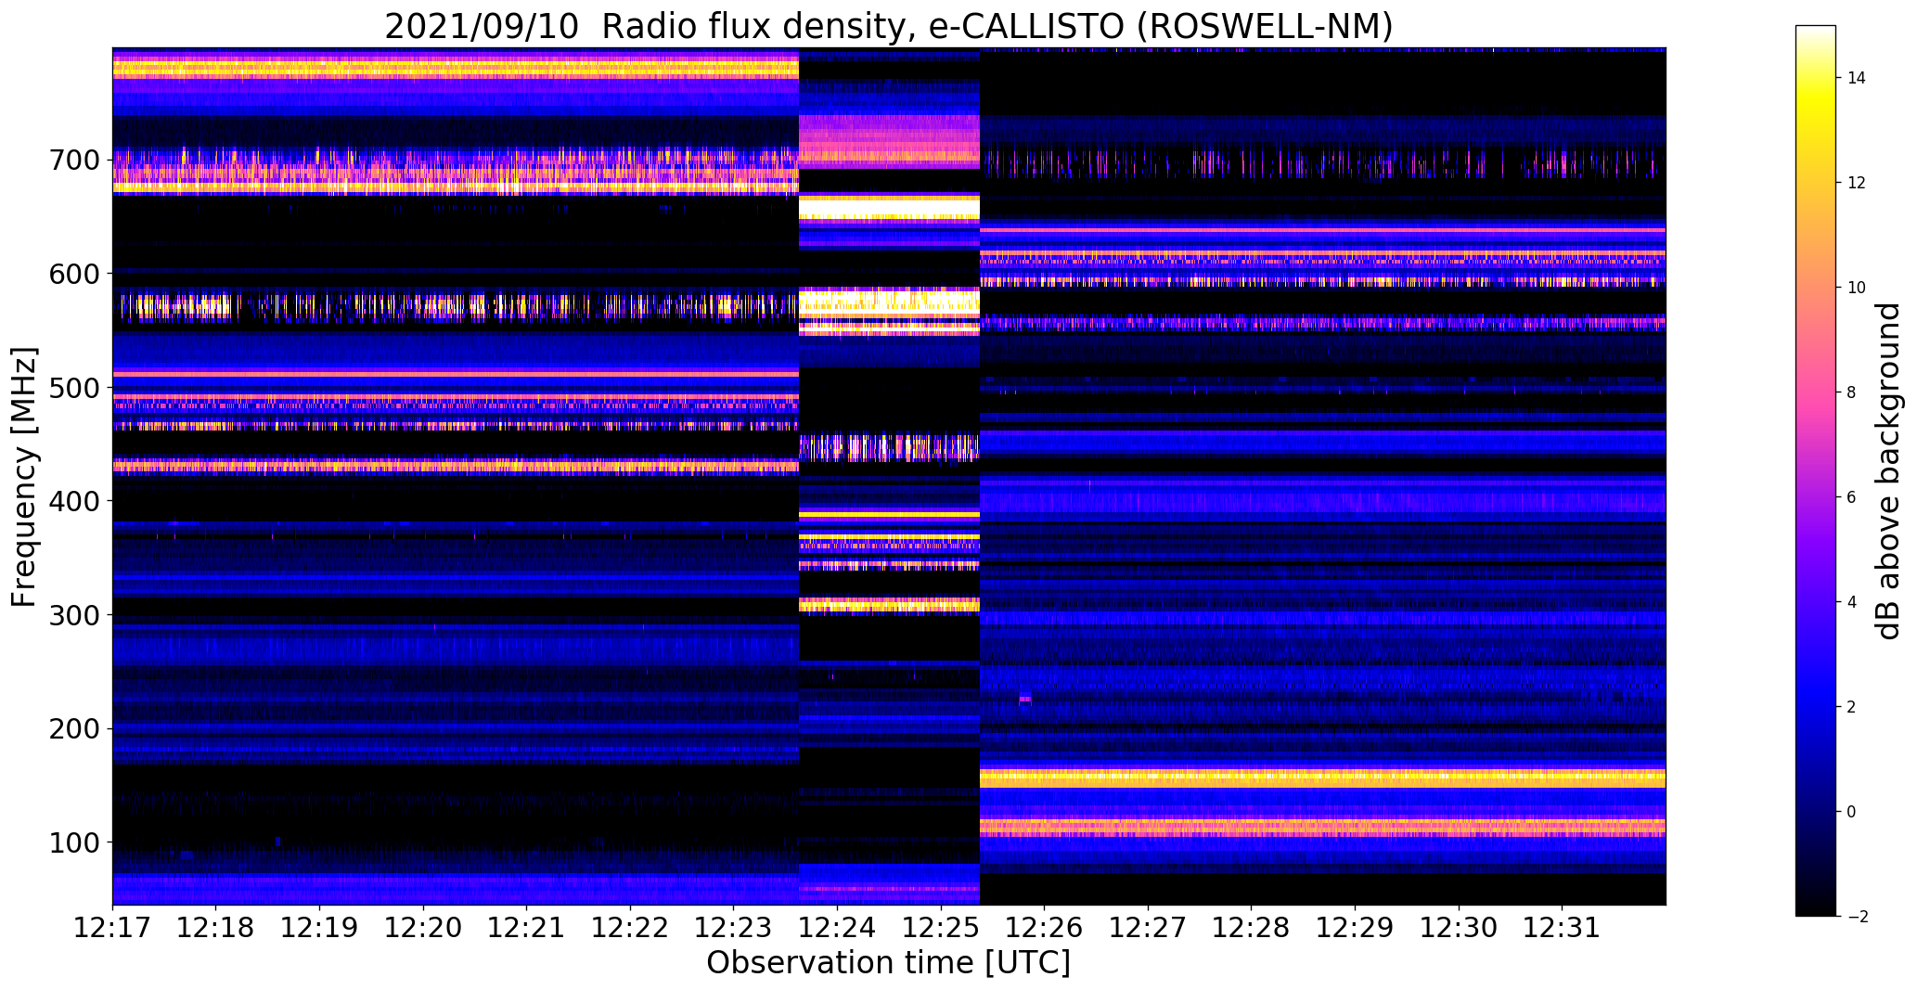Click the 100 frequency tick label
Viewport: 1917px width, 990px height.
point(72,842)
